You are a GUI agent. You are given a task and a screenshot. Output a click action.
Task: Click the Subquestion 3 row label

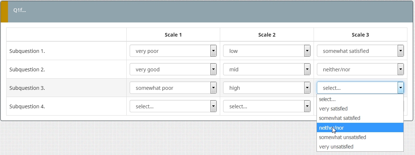[x=27, y=88]
